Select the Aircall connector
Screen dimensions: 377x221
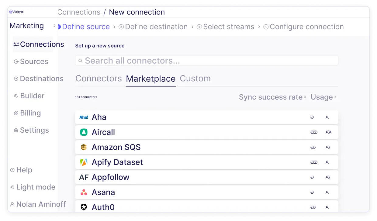(207, 132)
